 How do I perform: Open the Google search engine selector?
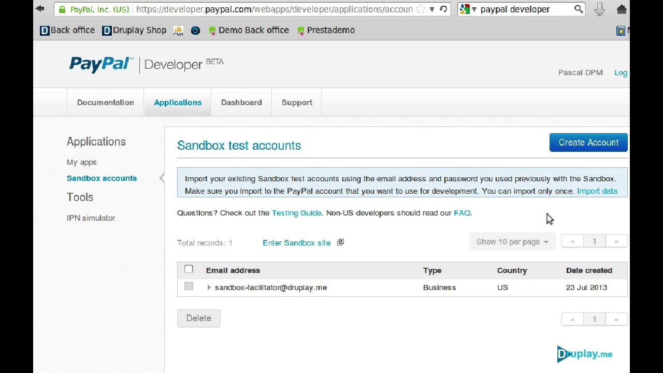coord(468,9)
